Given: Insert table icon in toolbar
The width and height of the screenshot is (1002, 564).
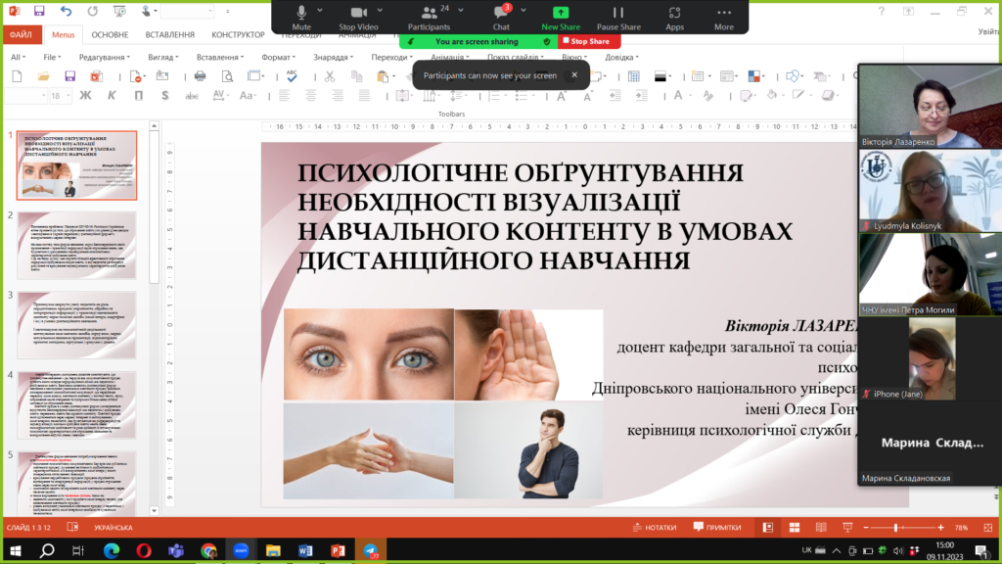Looking at the screenshot, I should point(634,76).
